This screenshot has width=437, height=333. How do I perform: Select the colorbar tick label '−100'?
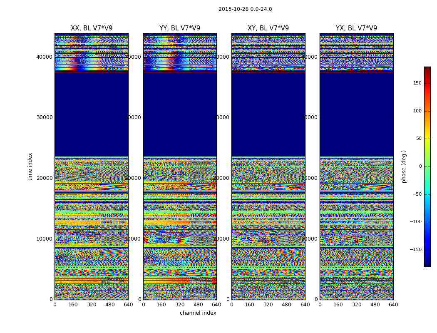(x=416, y=222)
